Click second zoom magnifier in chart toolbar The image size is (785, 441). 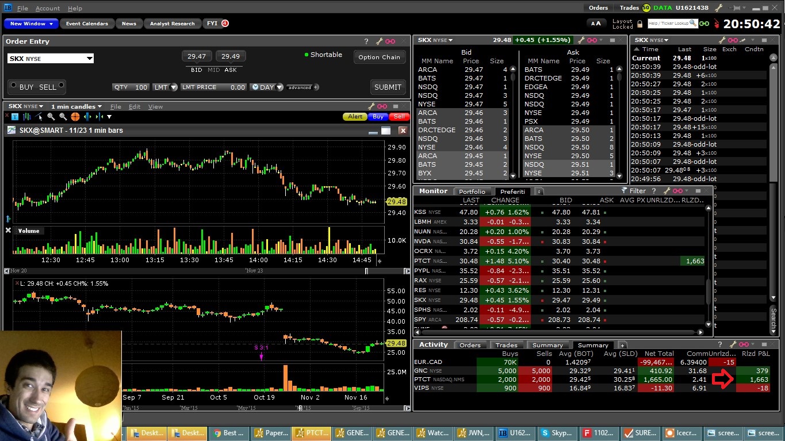63,117
